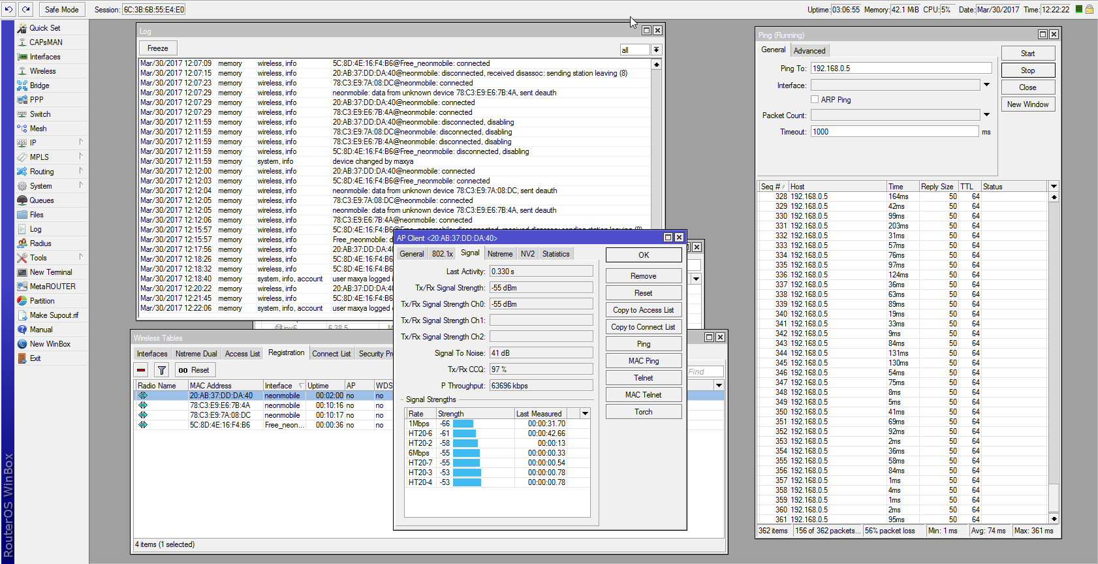Click OK button in AP Client dialog
Image resolution: width=1098 pixels, height=564 pixels.
(x=643, y=255)
